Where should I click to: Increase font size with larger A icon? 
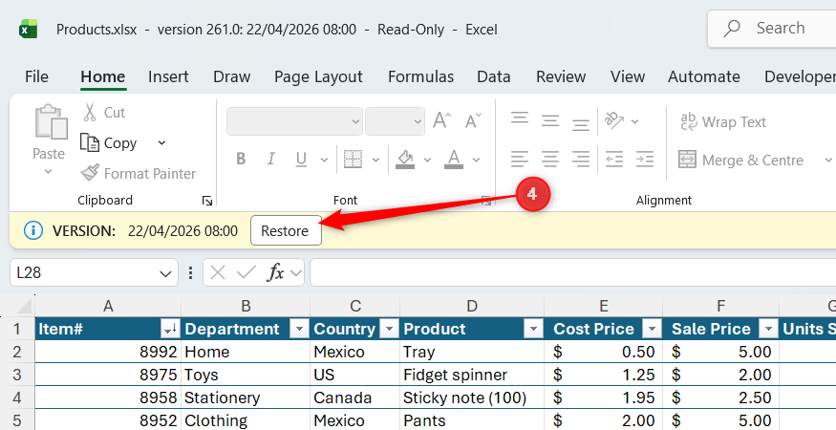442,120
